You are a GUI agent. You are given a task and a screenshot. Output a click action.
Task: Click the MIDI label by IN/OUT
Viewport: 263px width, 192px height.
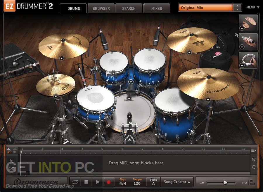(x=244, y=183)
